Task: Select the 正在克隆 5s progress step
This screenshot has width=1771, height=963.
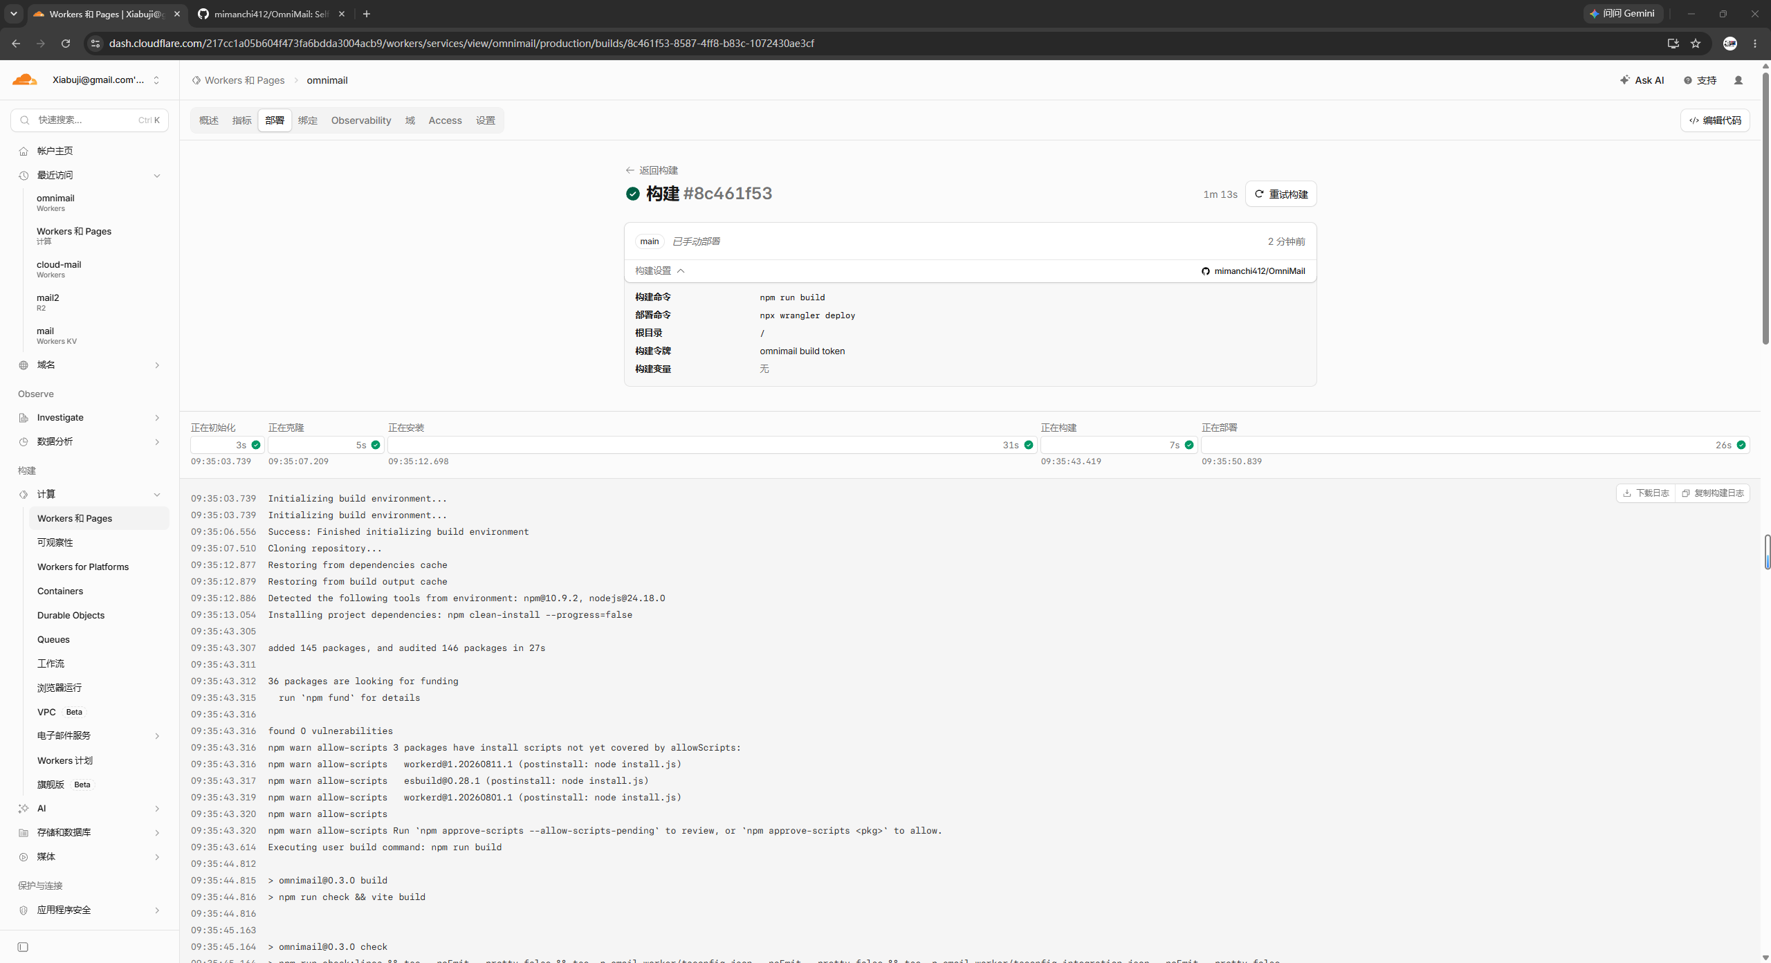Action: click(x=326, y=445)
